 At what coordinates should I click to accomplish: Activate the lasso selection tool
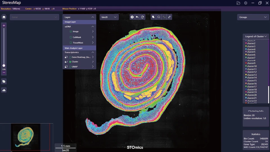tap(159, 17)
